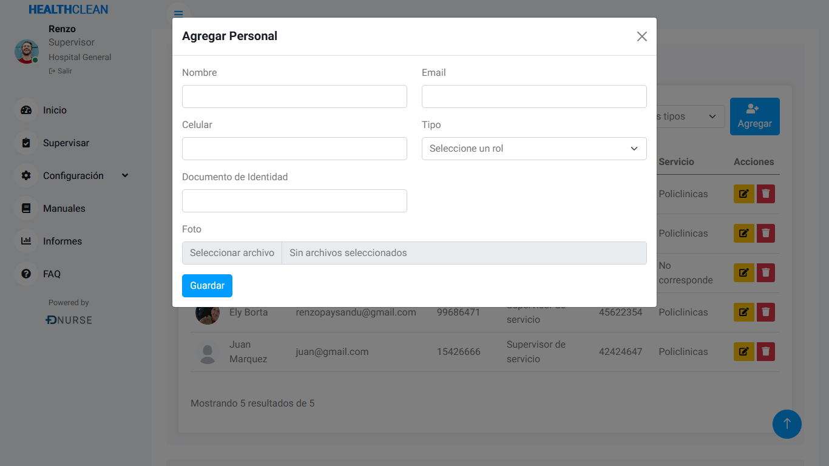
Task: Open the 'Seleccione un rol' dropdown
Action: (534, 149)
